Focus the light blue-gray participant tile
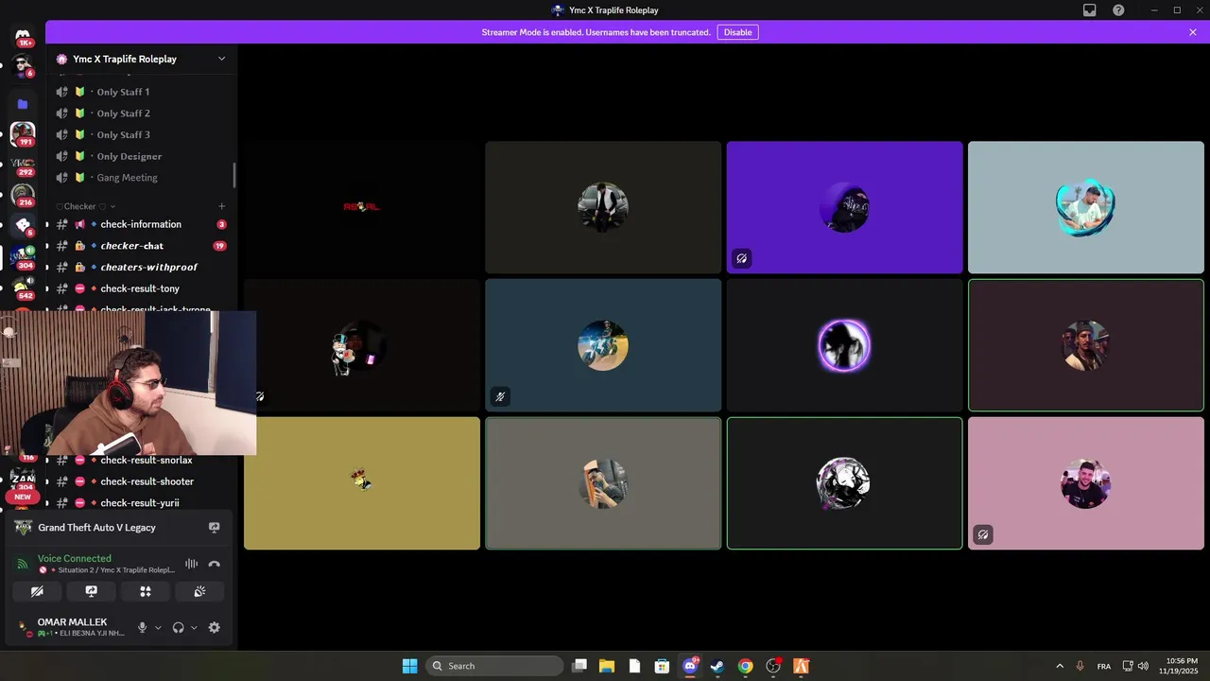 1086,207
